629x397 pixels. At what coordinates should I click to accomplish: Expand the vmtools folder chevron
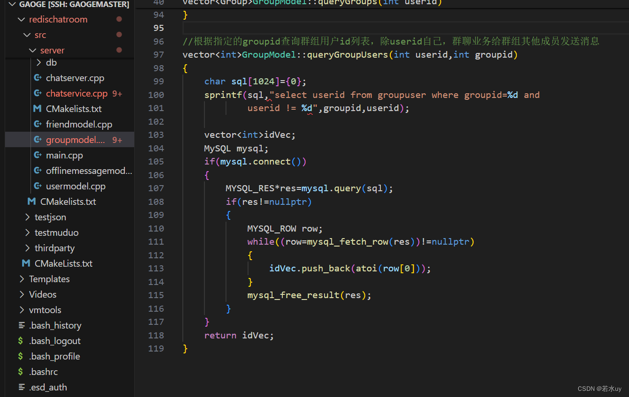pyautogui.click(x=22, y=310)
